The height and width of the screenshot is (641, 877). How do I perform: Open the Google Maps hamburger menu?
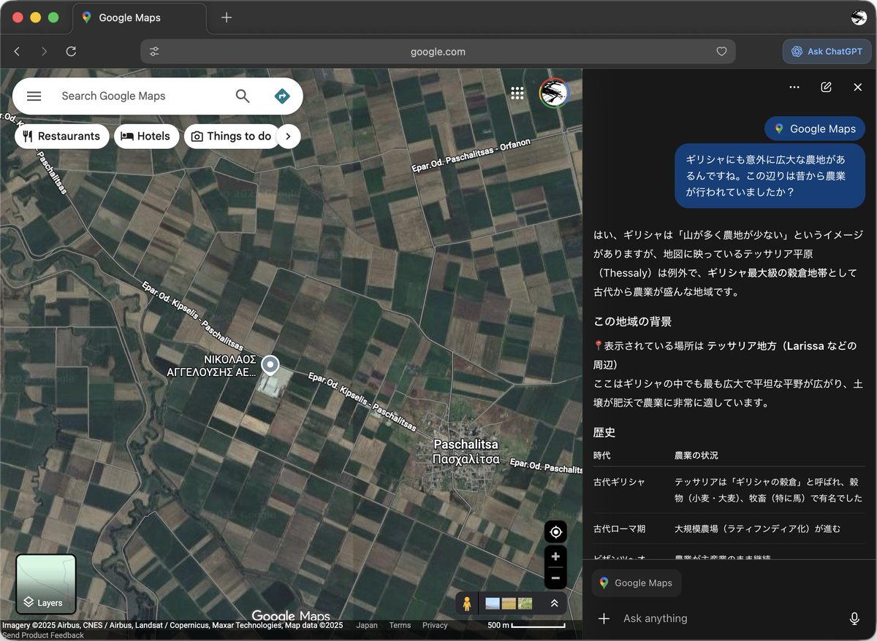34,96
